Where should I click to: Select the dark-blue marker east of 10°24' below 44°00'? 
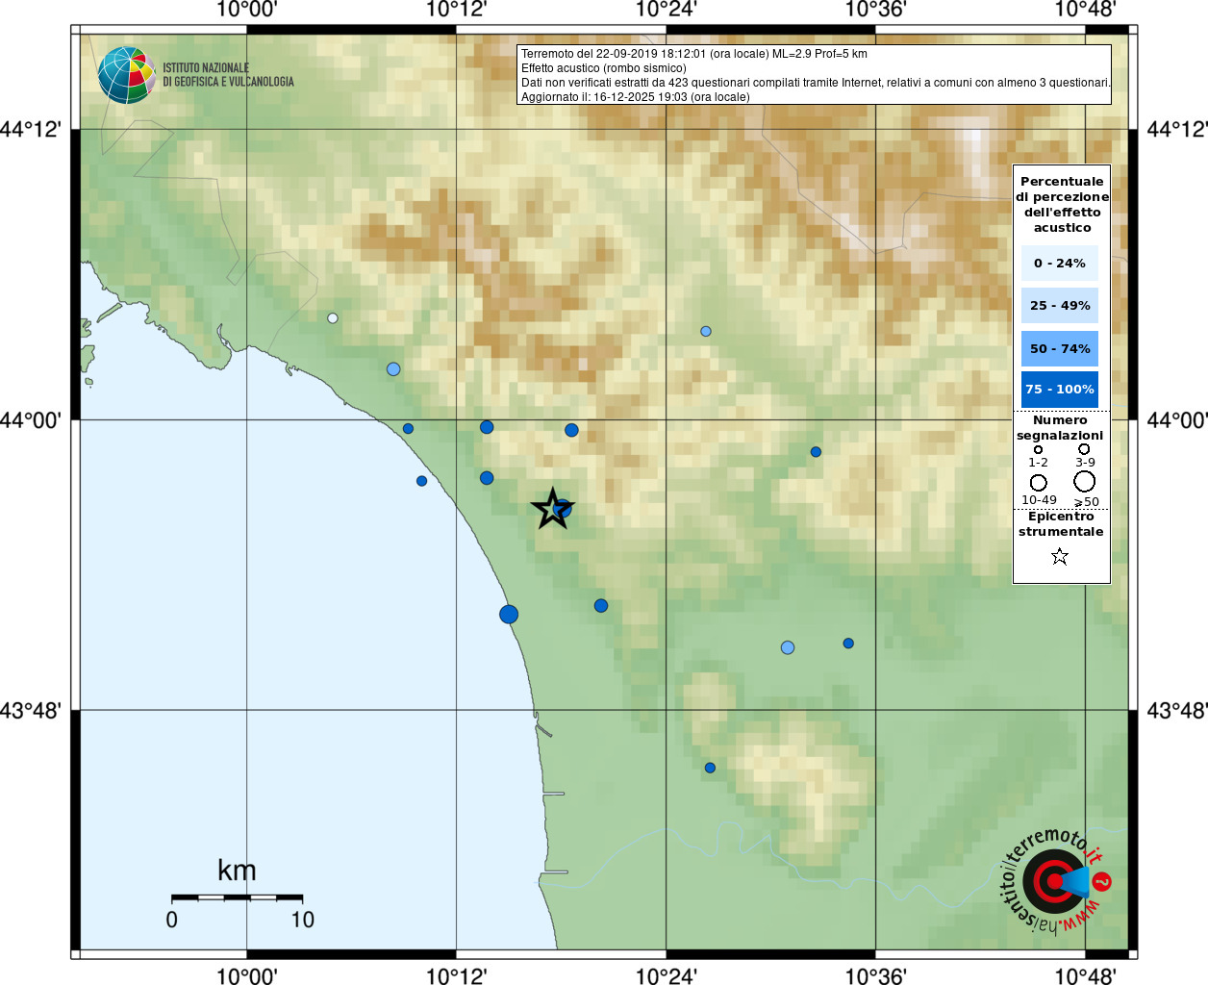(x=816, y=452)
